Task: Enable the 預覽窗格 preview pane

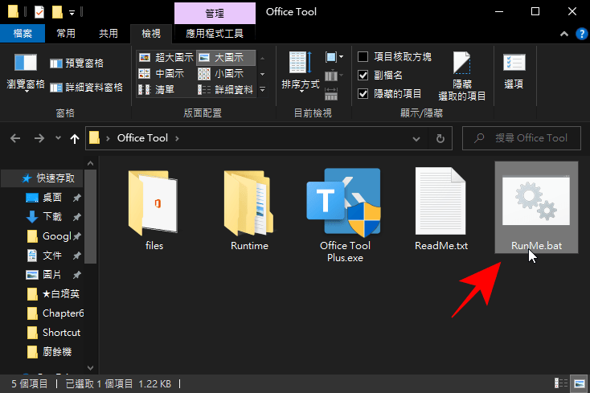Action: pos(76,63)
